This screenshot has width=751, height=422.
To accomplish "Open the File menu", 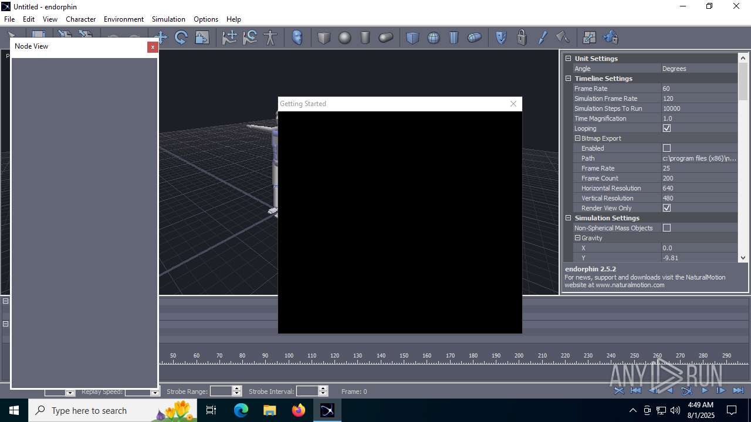I will [9, 19].
